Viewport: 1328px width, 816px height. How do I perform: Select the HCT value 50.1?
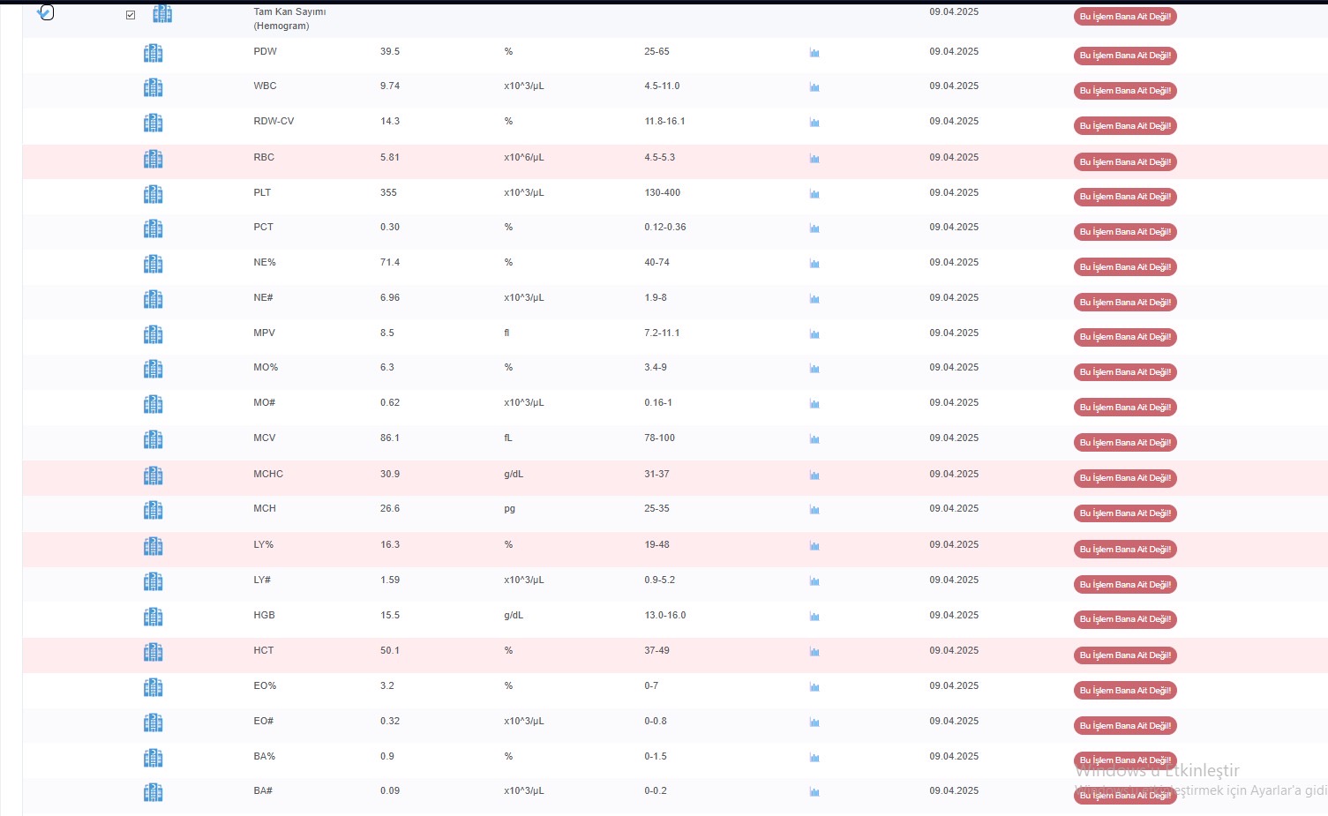[390, 650]
